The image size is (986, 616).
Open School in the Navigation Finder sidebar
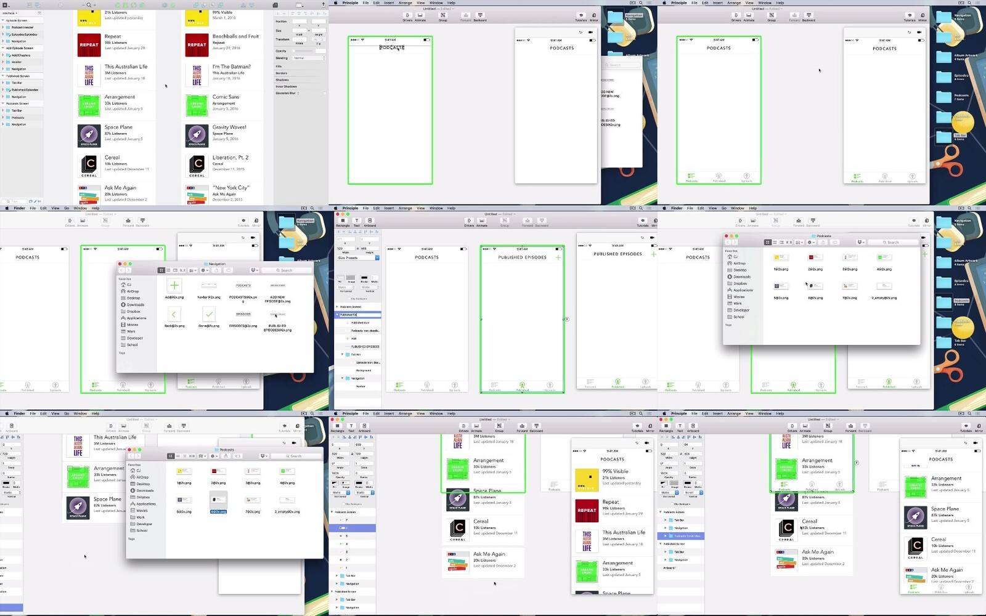(x=132, y=345)
